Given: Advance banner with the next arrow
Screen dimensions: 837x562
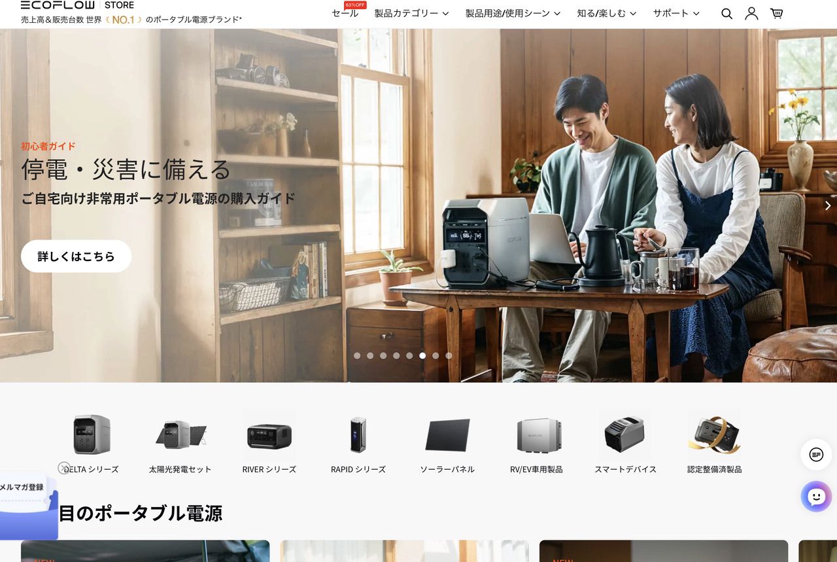Looking at the screenshot, I should (827, 205).
